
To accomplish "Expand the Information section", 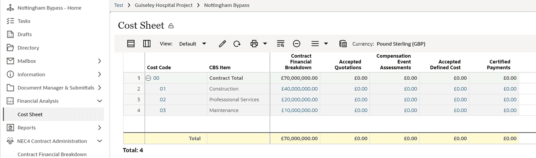I will pos(100,74).
